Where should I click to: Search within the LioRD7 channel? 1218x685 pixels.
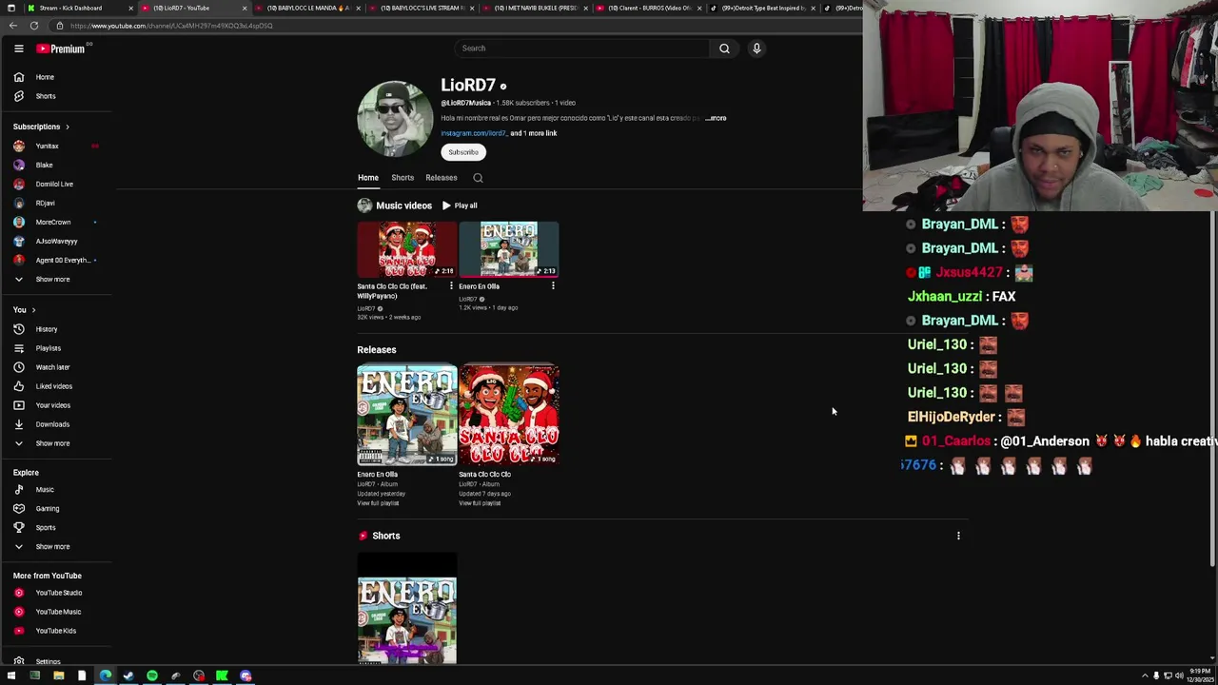tap(478, 178)
